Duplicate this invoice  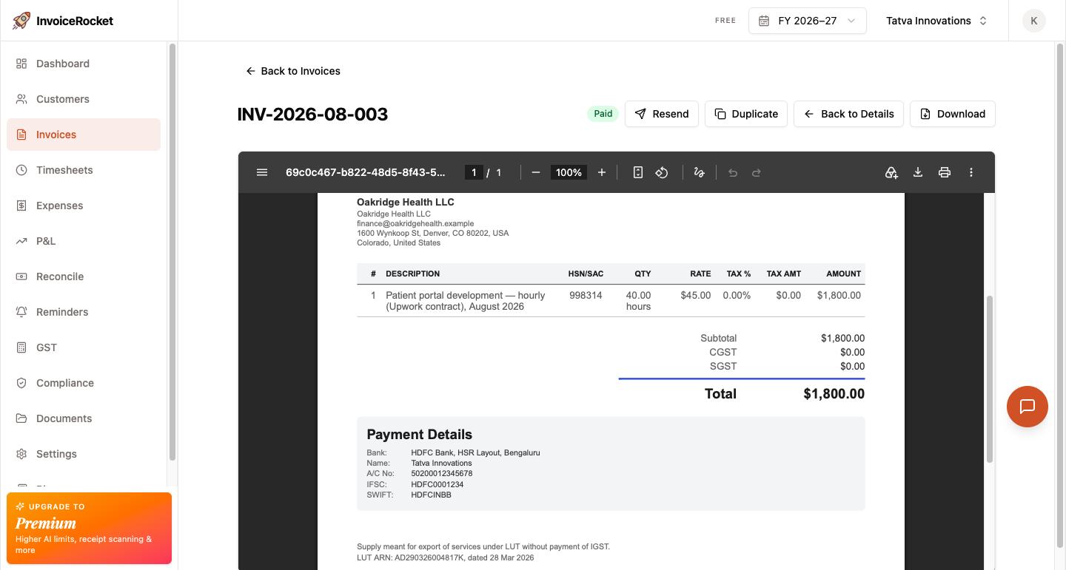coord(746,114)
